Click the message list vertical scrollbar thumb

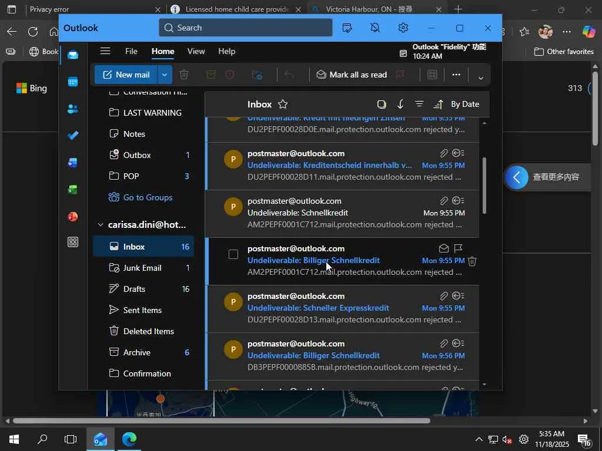click(484, 185)
